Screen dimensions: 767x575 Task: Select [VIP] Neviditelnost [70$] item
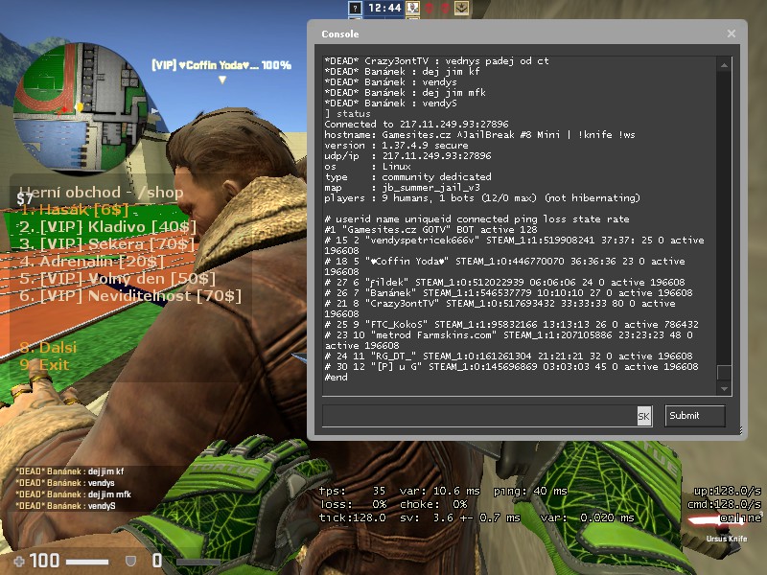click(x=129, y=296)
